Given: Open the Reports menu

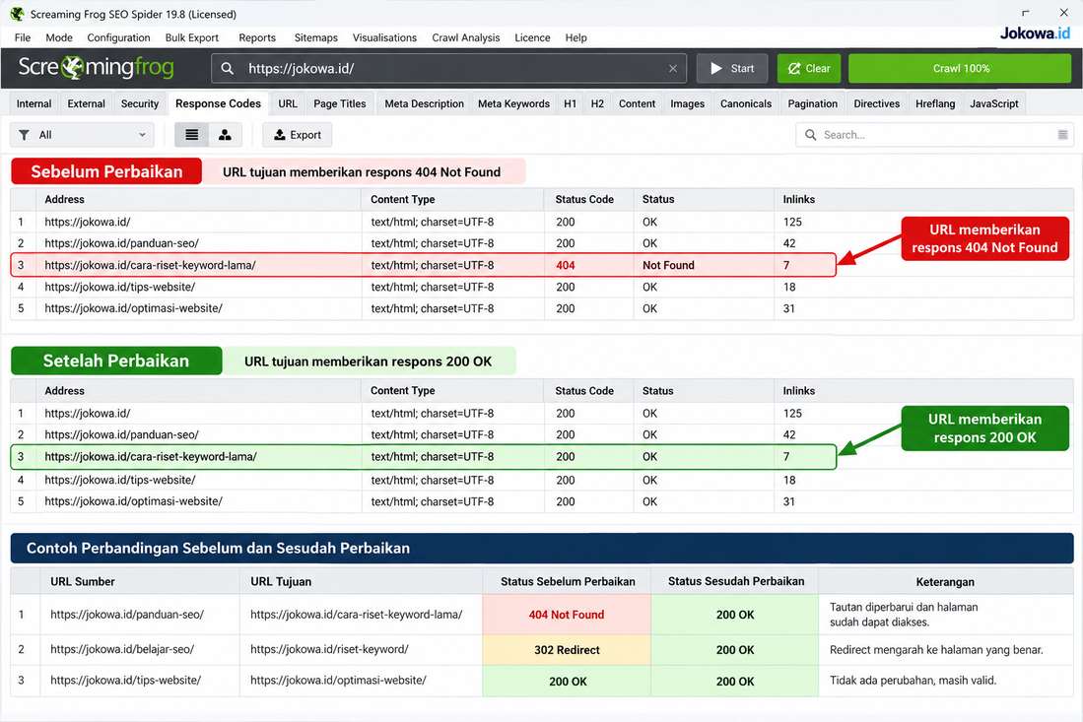Looking at the screenshot, I should pos(257,37).
